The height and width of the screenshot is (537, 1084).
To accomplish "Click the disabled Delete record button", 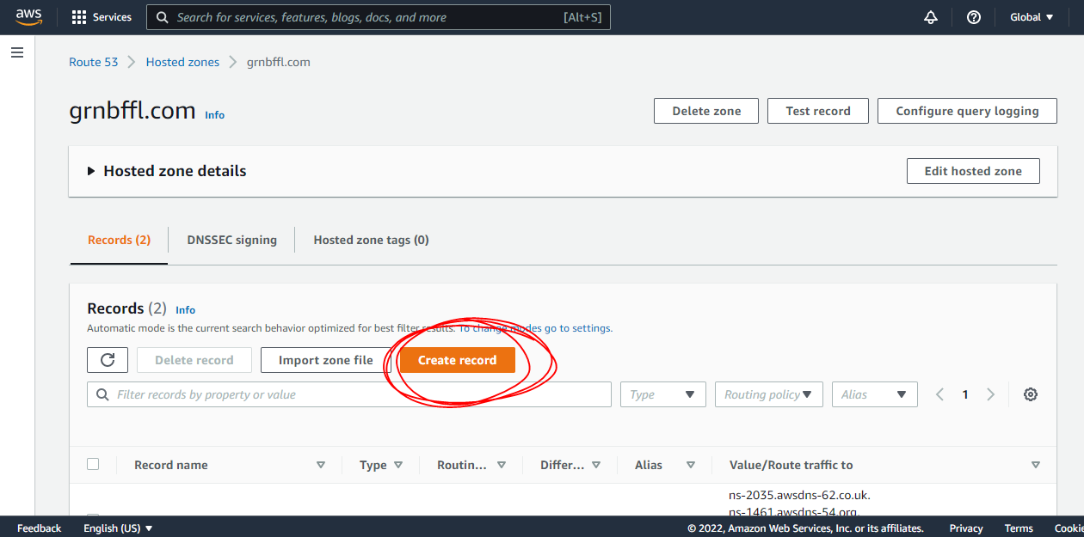I will 194,360.
